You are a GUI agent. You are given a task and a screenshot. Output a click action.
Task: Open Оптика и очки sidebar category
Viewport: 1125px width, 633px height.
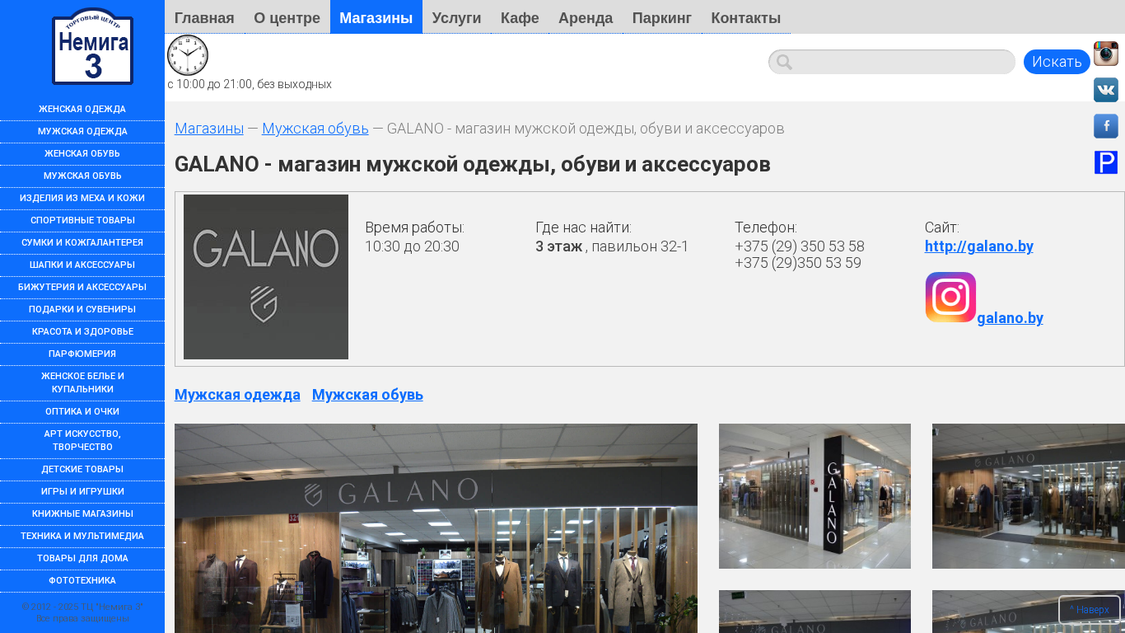[x=82, y=412]
